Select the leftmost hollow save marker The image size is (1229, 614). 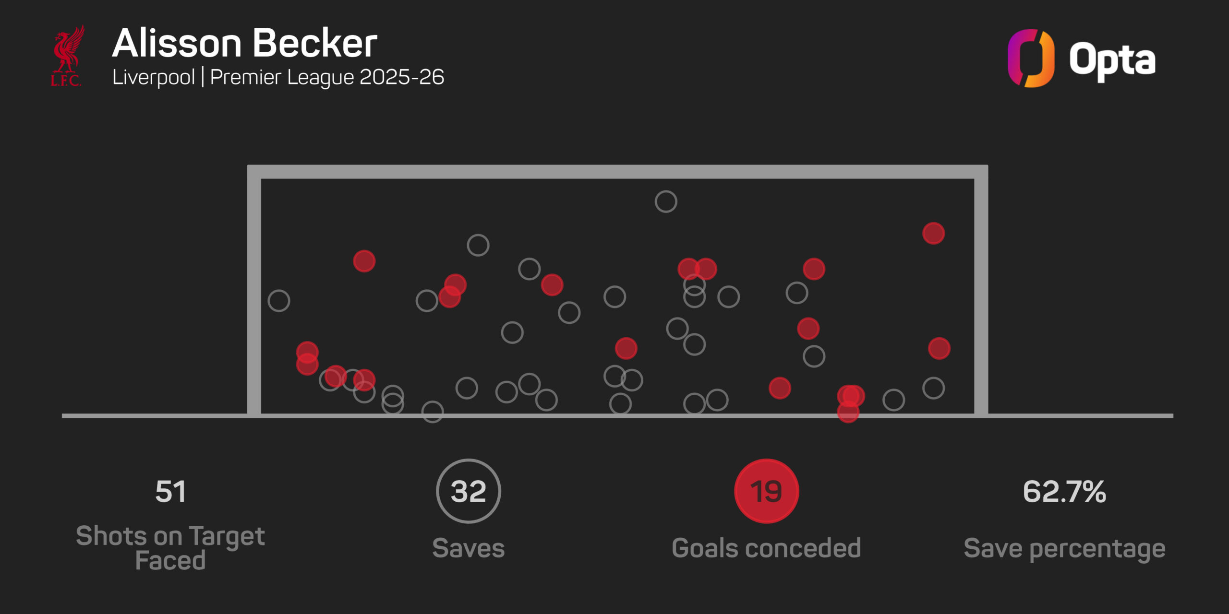(x=279, y=301)
